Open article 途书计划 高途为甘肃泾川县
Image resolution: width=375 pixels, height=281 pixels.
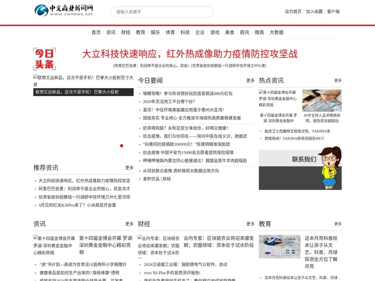point(83,264)
